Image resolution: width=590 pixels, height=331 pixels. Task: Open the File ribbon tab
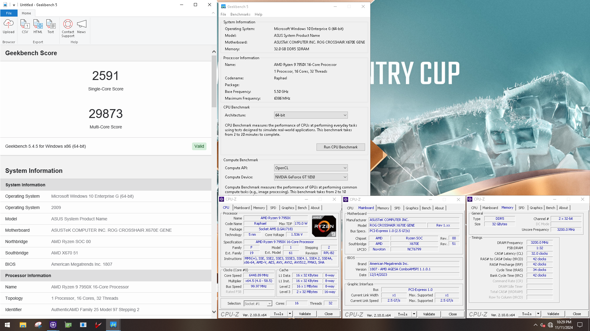[9, 13]
